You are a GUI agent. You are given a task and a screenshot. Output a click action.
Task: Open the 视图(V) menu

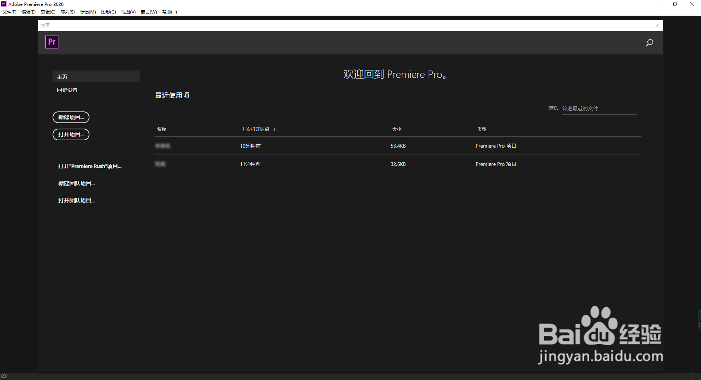coord(129,12)
